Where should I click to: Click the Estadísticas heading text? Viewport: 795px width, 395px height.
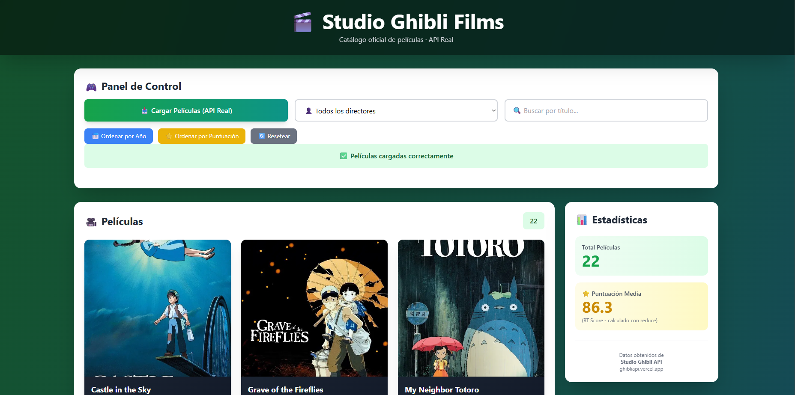pyautogui.click(x=619, y=220)
